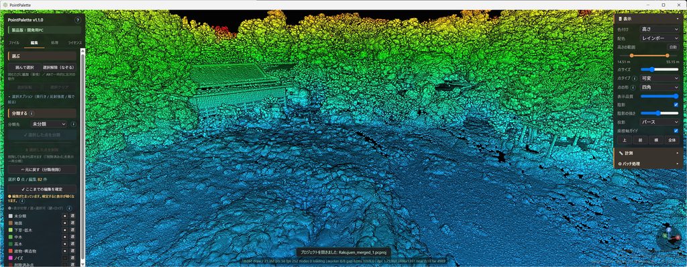Open the 配色 dropdown showing レインボー
Viewport: 687px width, 267px height.
tap(659, 38)
